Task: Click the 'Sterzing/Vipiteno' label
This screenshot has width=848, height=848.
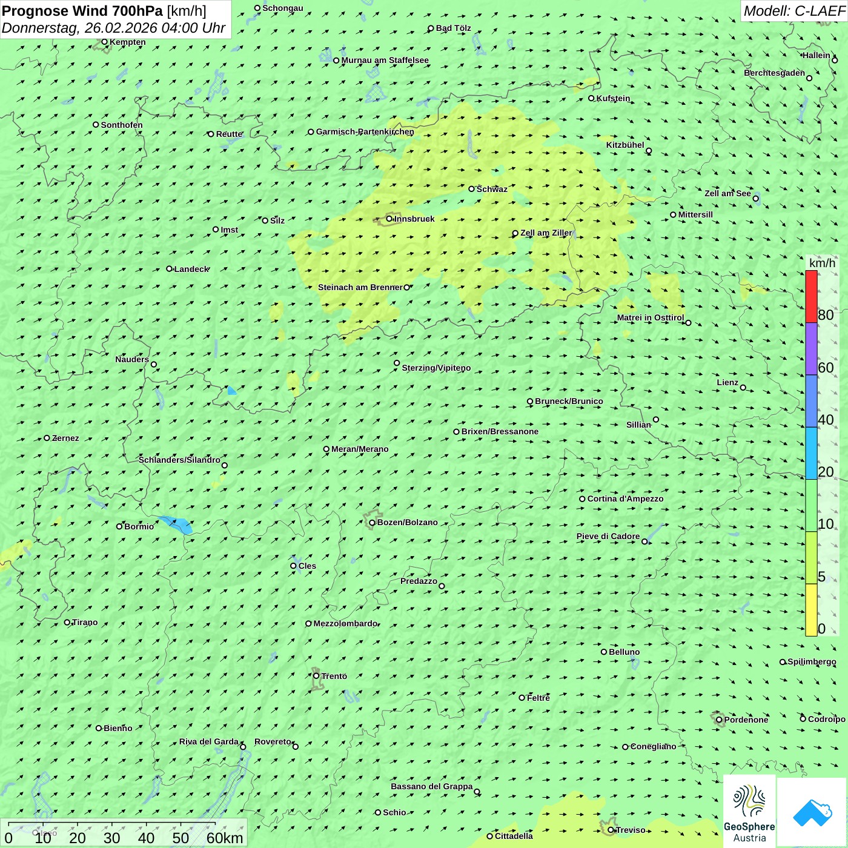Action: (x=436, y=368)
